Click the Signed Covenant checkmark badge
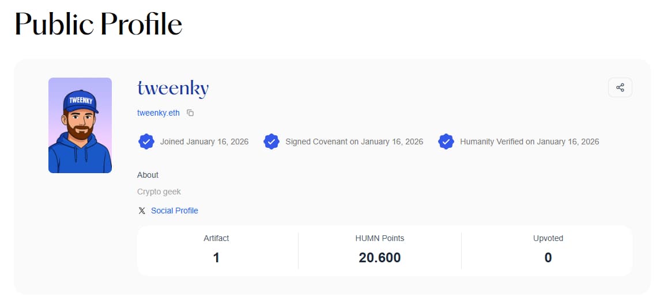This screenshot has height=302, width=664. pyautogui.click(x=271, y=142)
